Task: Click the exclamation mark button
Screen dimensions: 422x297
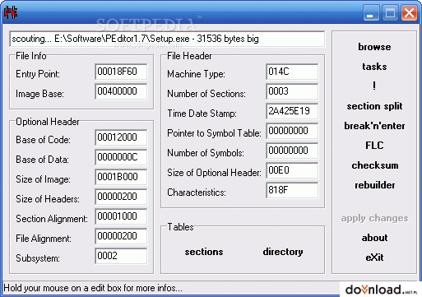Action: [374, 86]
